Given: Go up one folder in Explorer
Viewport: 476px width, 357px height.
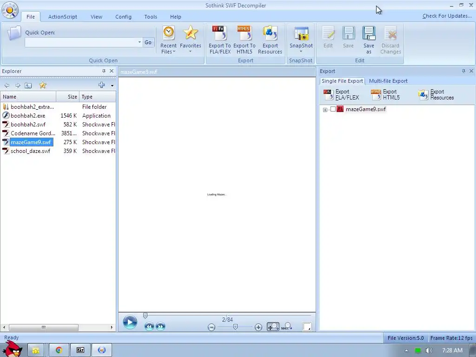Looking at the screenshot, I should [x=28, y=86].
